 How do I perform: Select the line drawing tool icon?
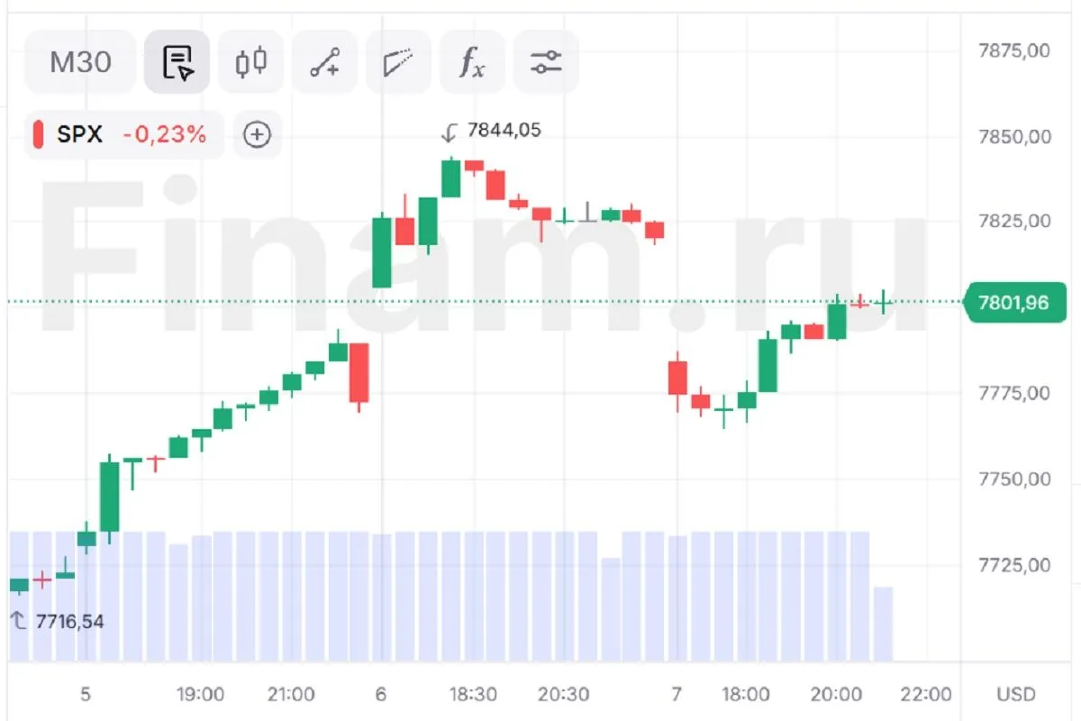[325, 62]
